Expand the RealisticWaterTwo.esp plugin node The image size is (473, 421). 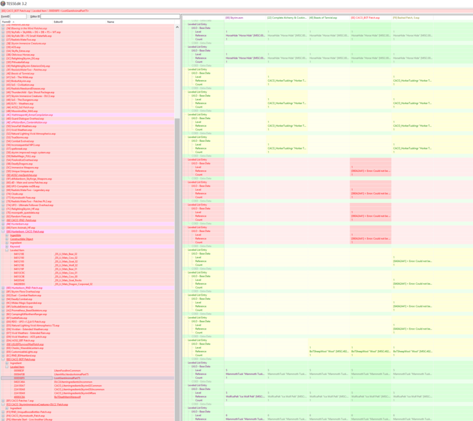coord(3,40)
